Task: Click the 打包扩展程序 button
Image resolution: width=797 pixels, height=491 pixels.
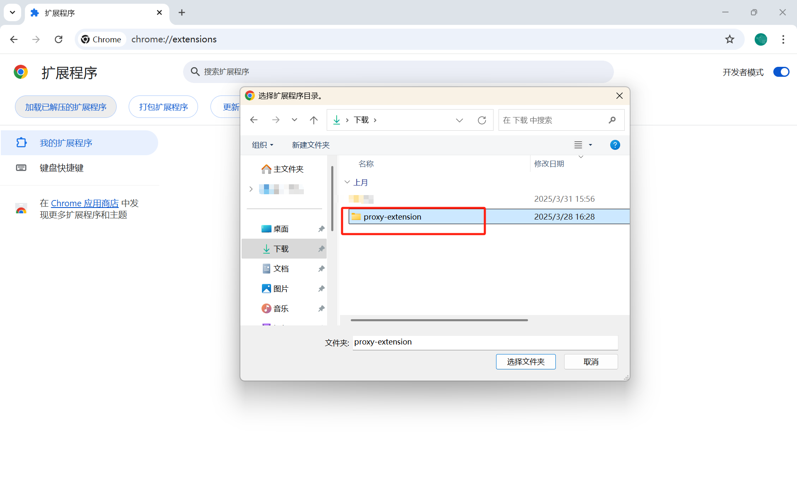Action: (163, 107)
